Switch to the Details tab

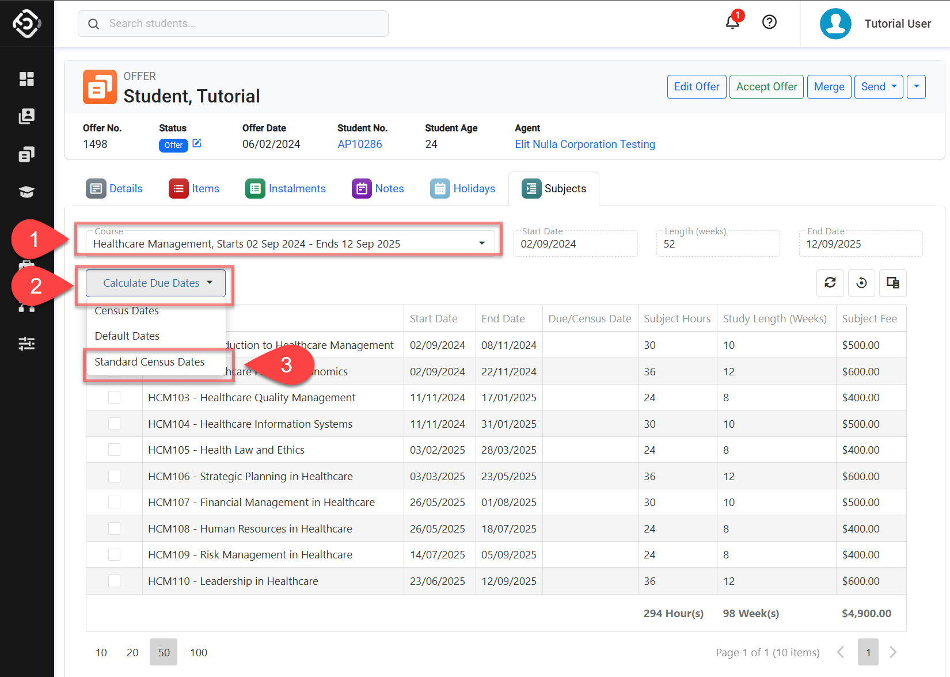[115, 188]
